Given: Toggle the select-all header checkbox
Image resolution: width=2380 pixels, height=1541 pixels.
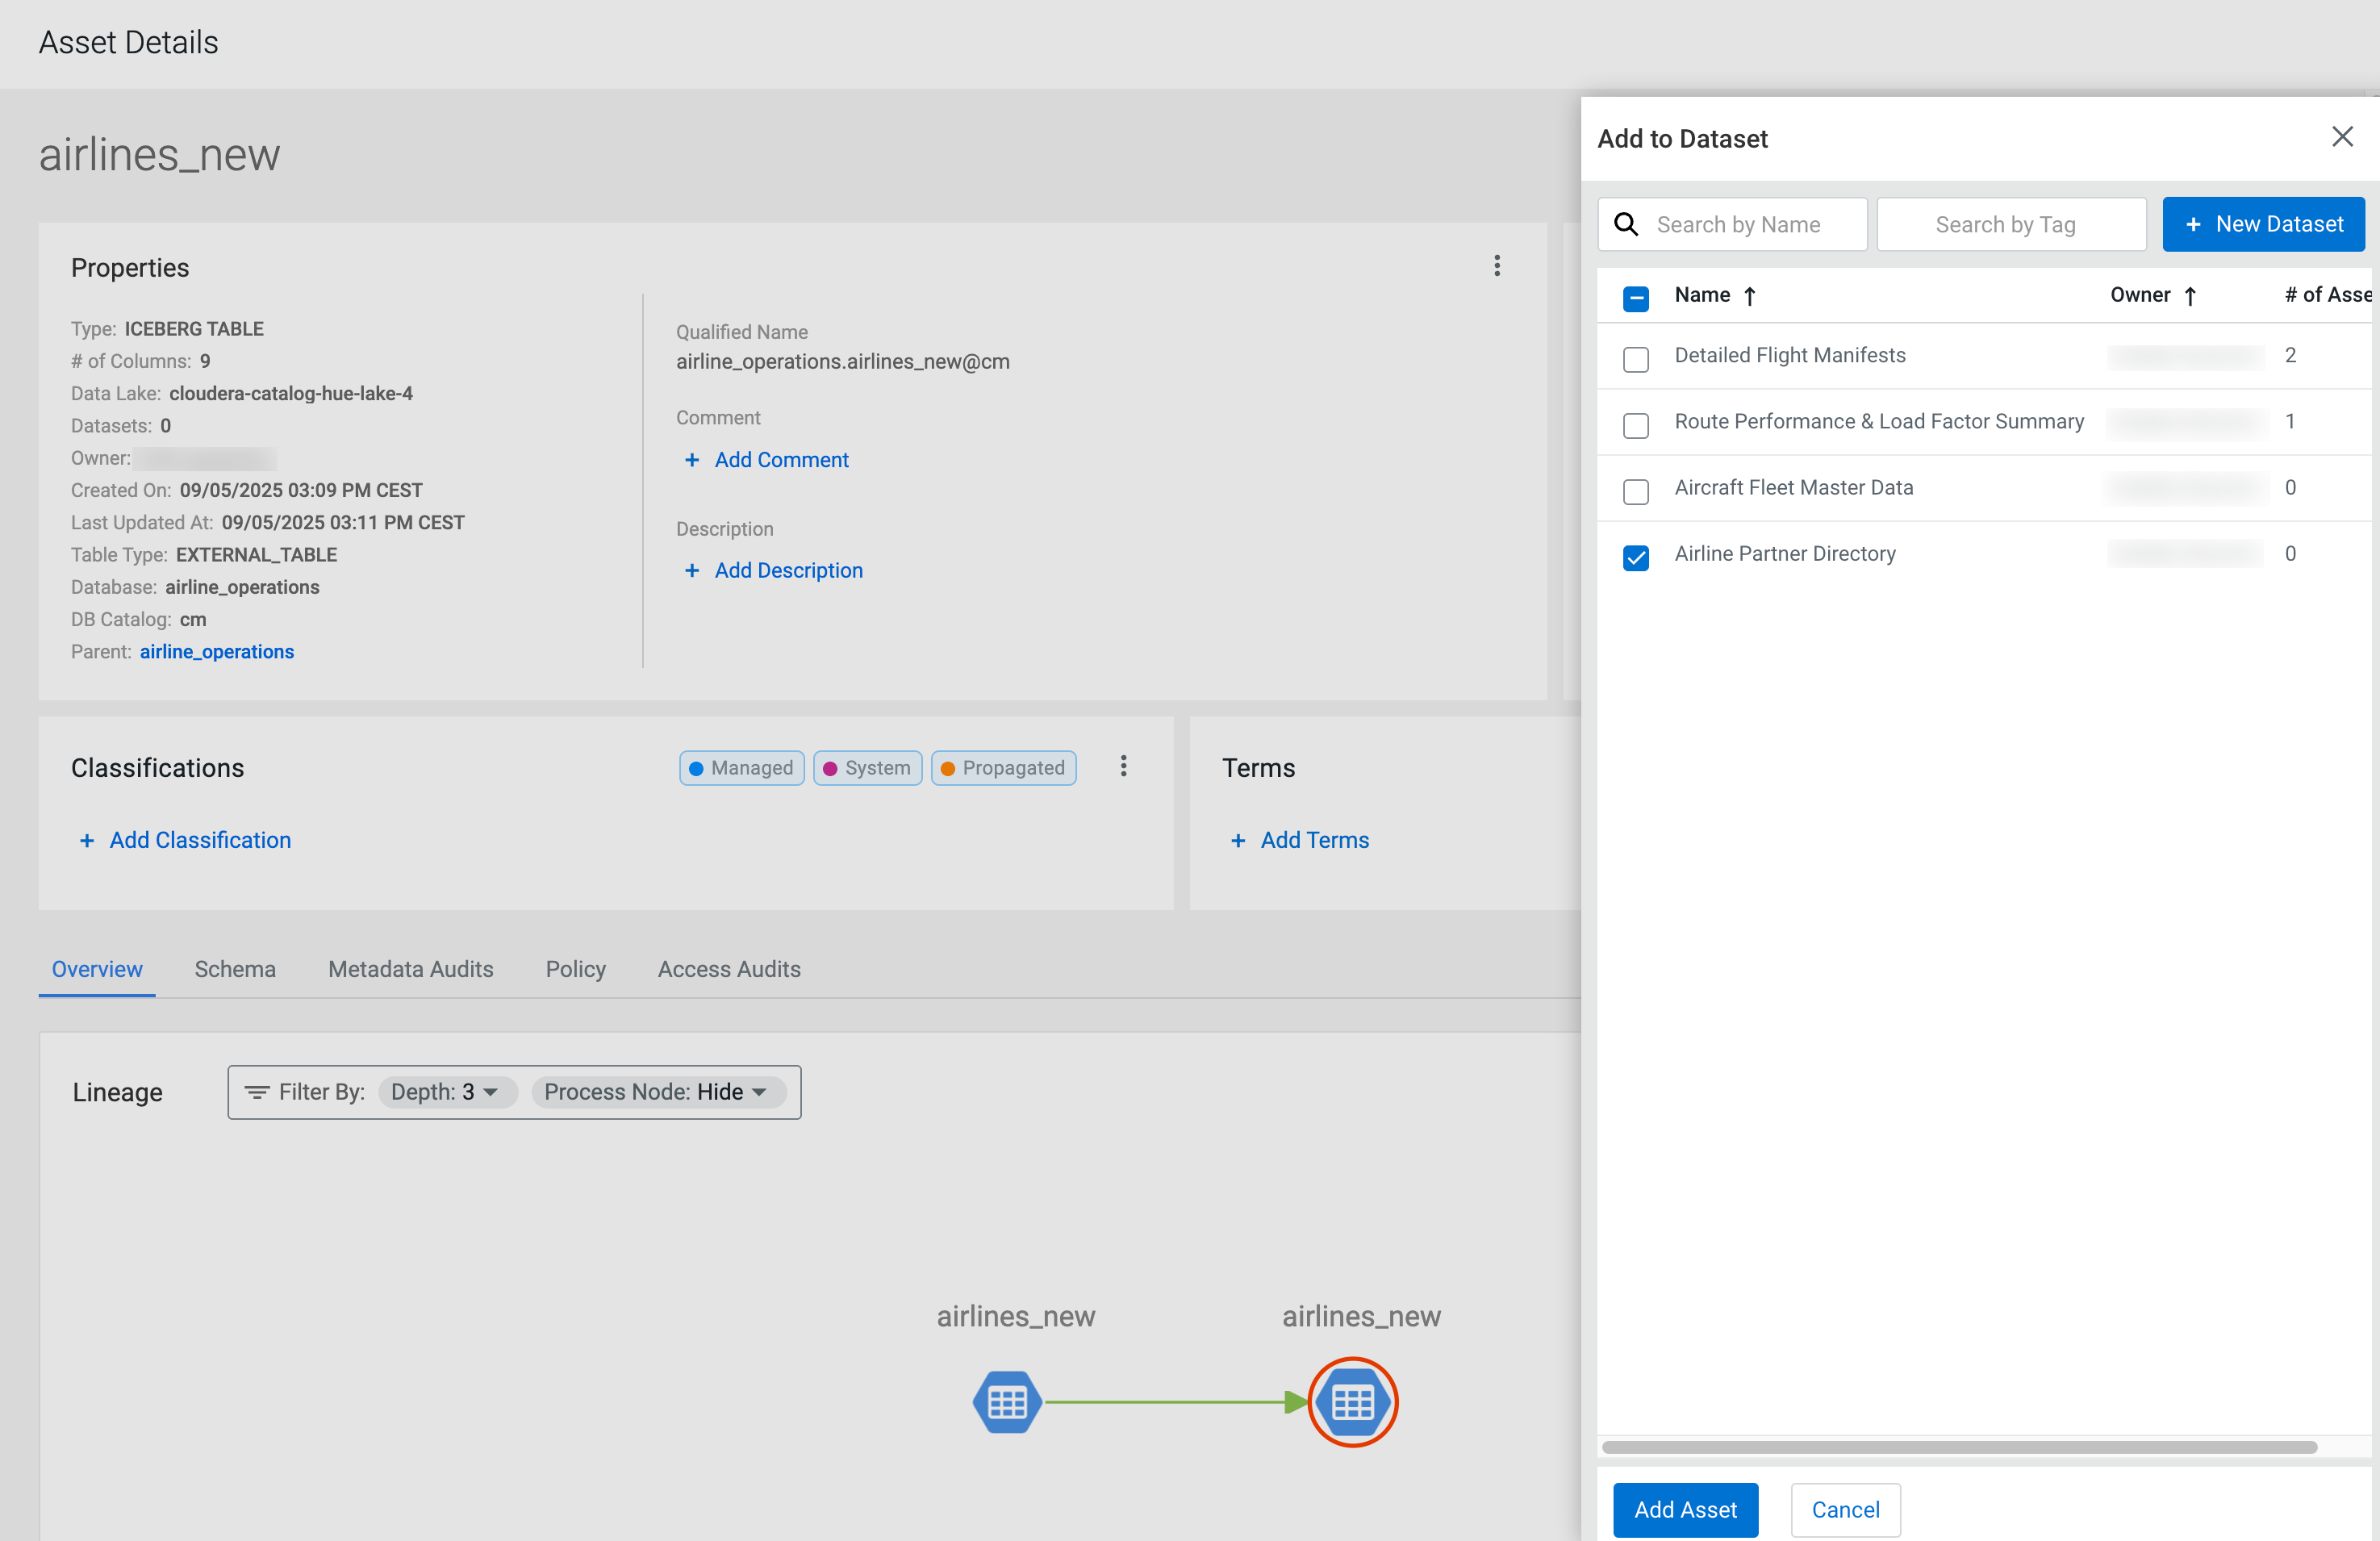Looking at the screenshot, I should tap(1635, 298).
